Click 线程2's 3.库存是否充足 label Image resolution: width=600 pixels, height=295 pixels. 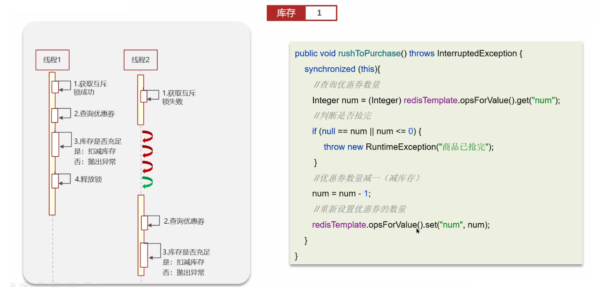(186, 252)
